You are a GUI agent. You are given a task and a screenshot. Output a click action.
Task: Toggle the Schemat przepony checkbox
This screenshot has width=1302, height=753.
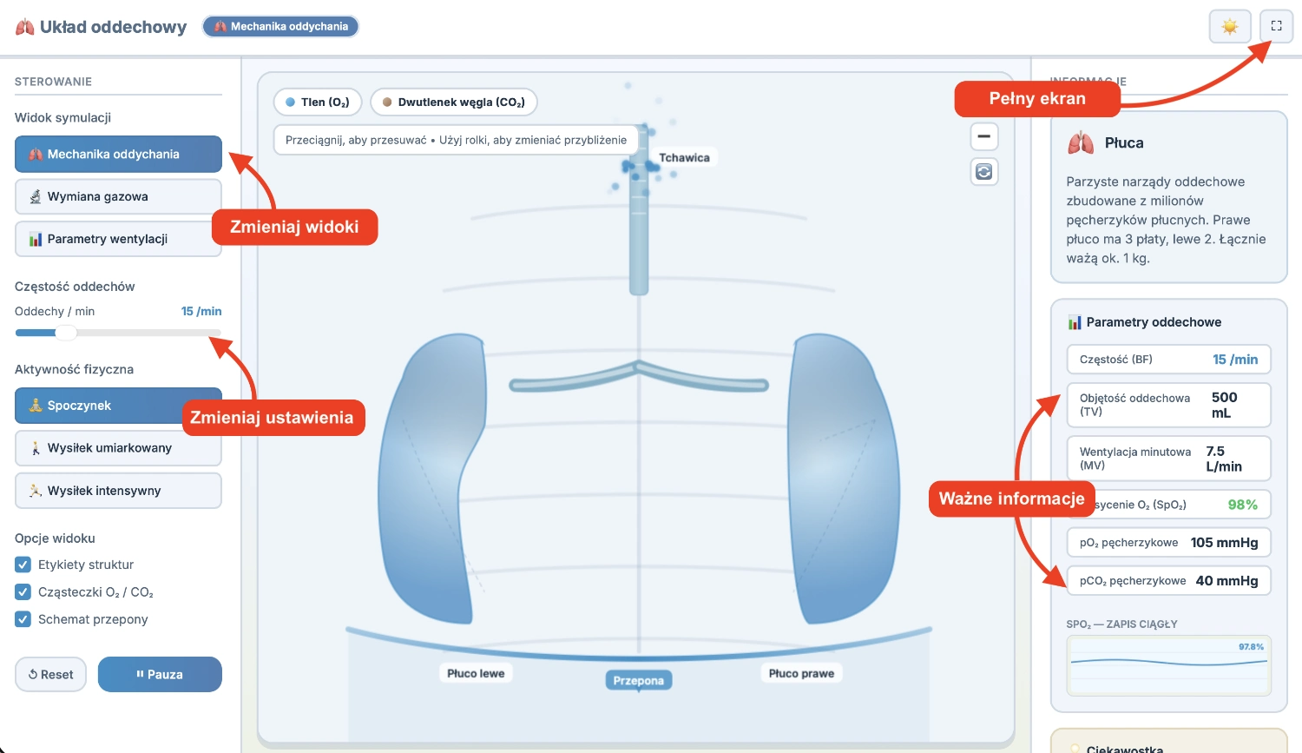[x=23, y=619]
